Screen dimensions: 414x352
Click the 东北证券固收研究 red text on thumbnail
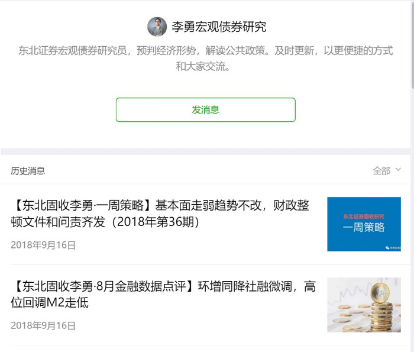364,217
